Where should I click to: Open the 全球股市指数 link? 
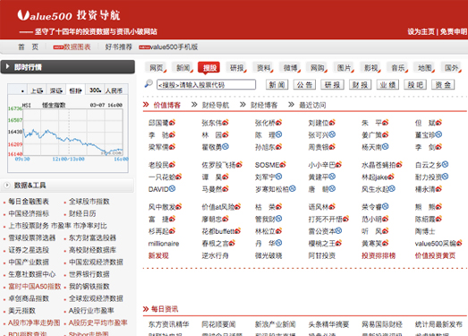click(x=89, y=202)
